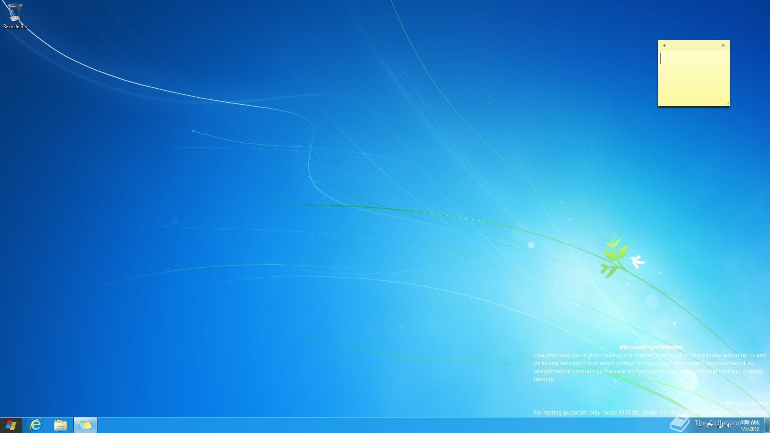Open the Action Center flag icon
The width and height of the screenshot is (770, 433).
click(x=710, y=425)
